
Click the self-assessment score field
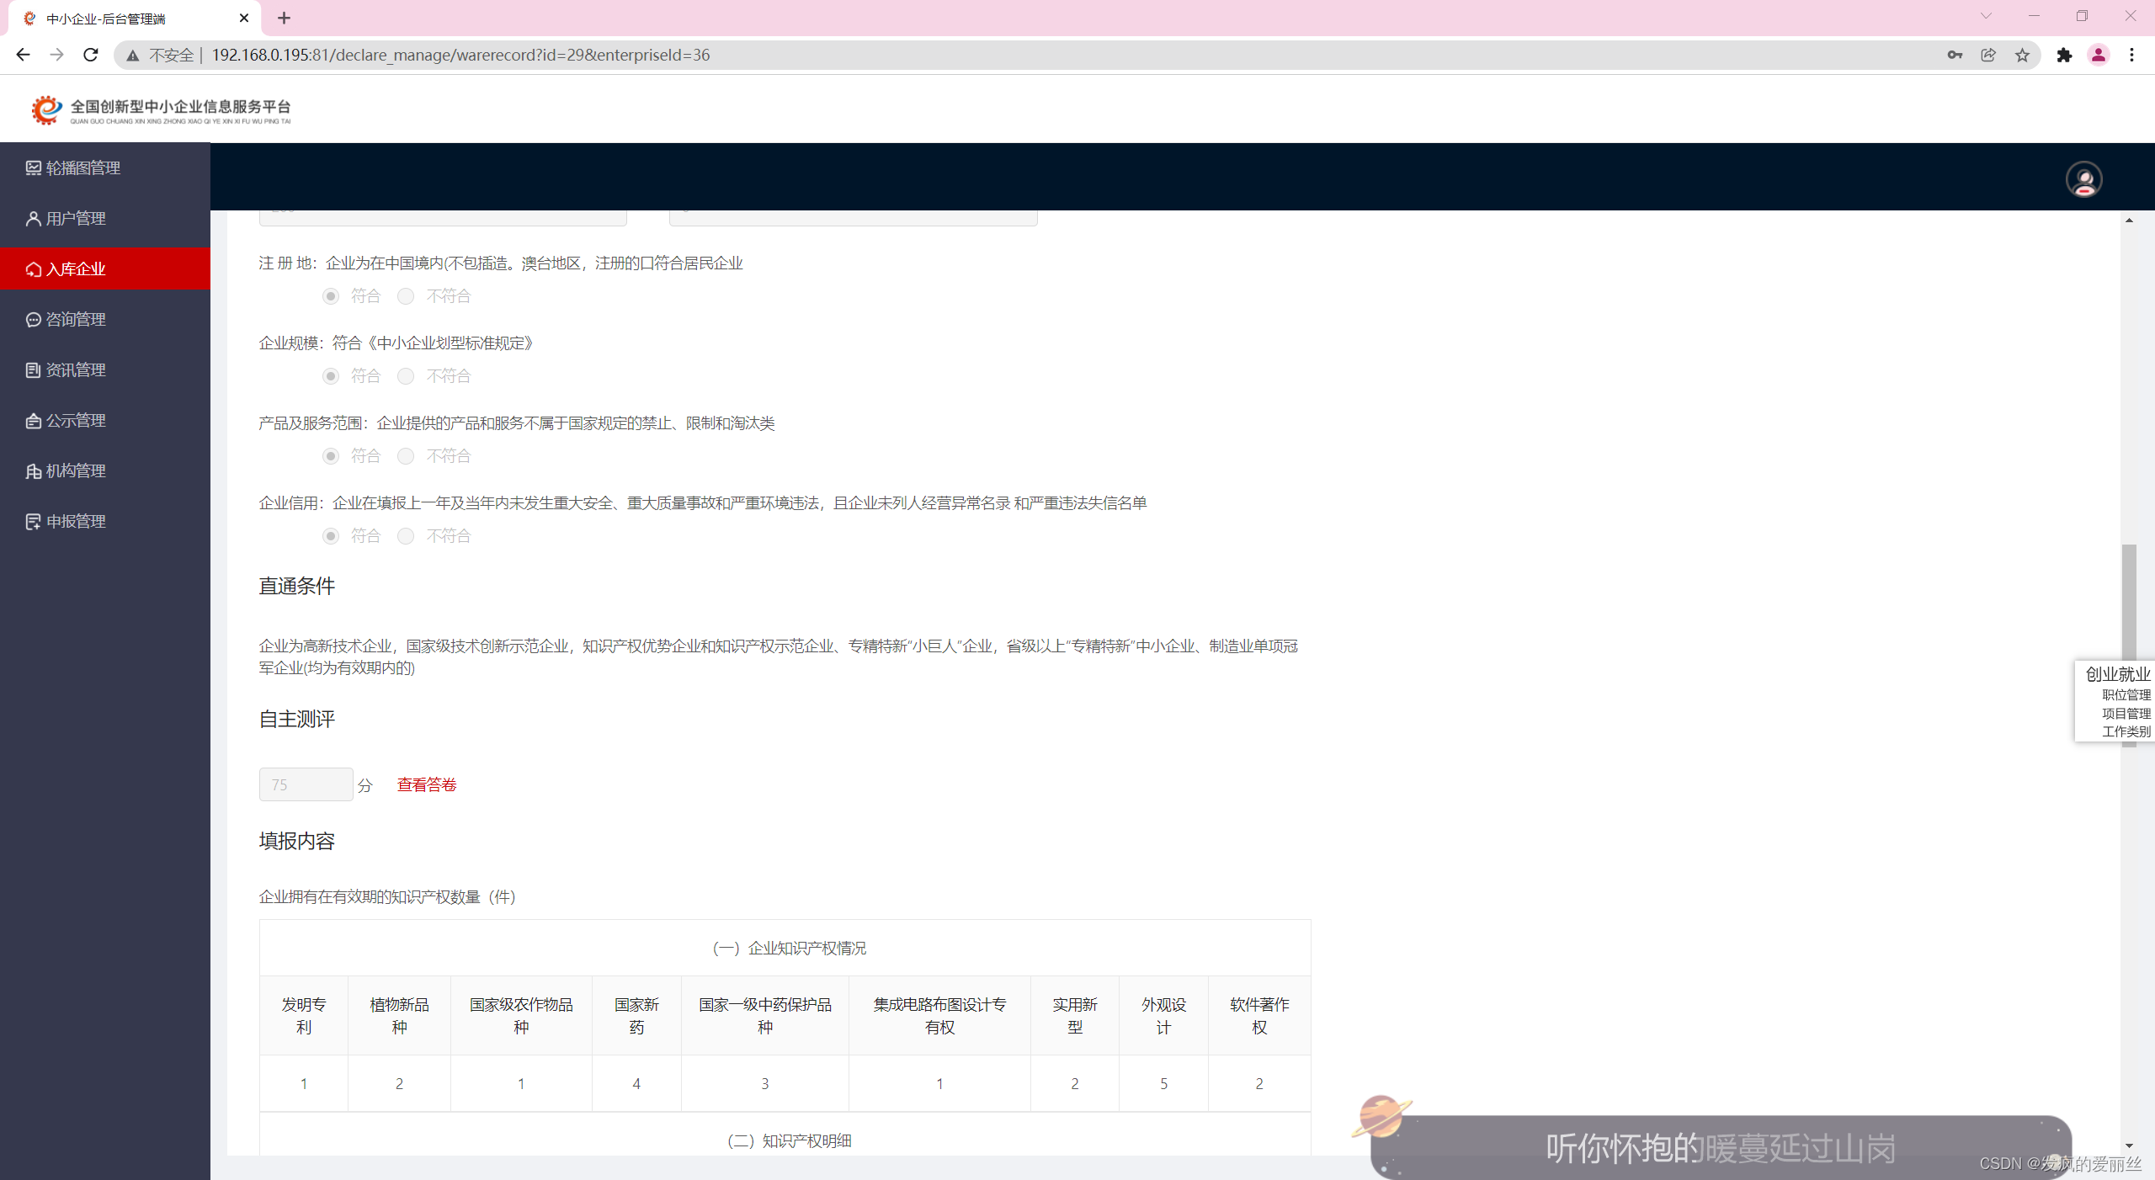[306, 785]
